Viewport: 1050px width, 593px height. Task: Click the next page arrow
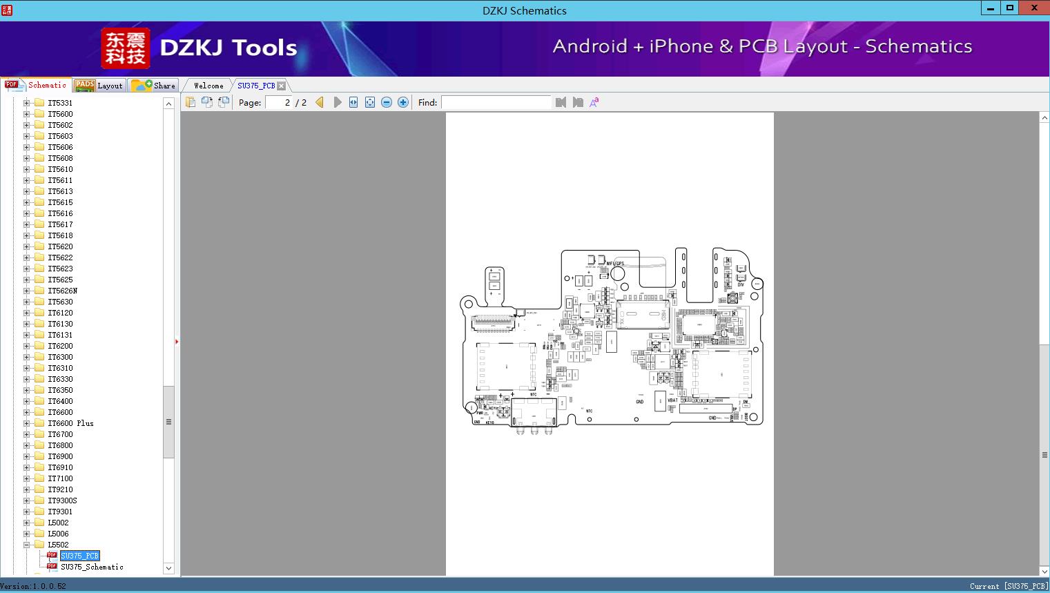pyautogui.click(x=338, y=102)
